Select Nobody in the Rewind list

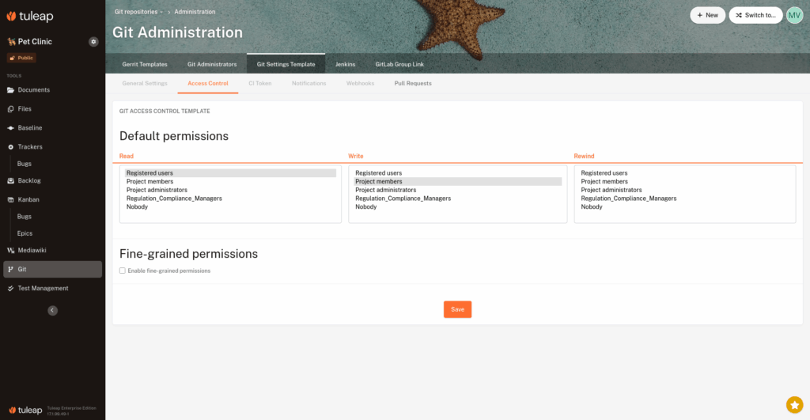pos(592,207)
